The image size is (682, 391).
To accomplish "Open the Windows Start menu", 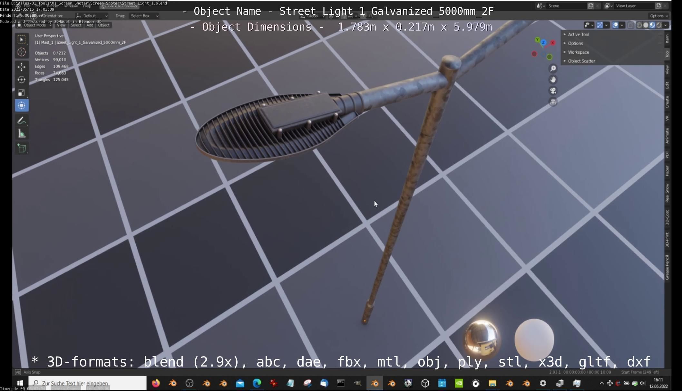I will (x=20, y=383).
